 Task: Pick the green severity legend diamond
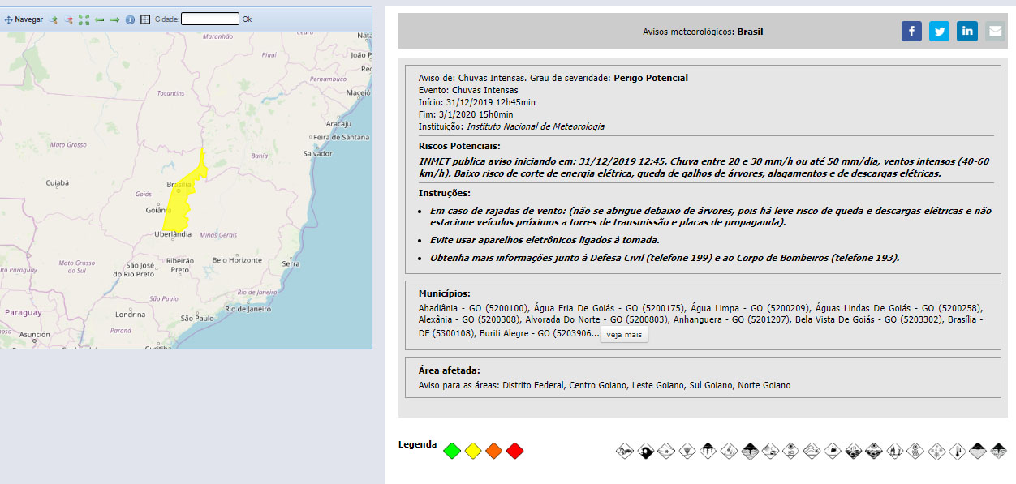[452, 451]
